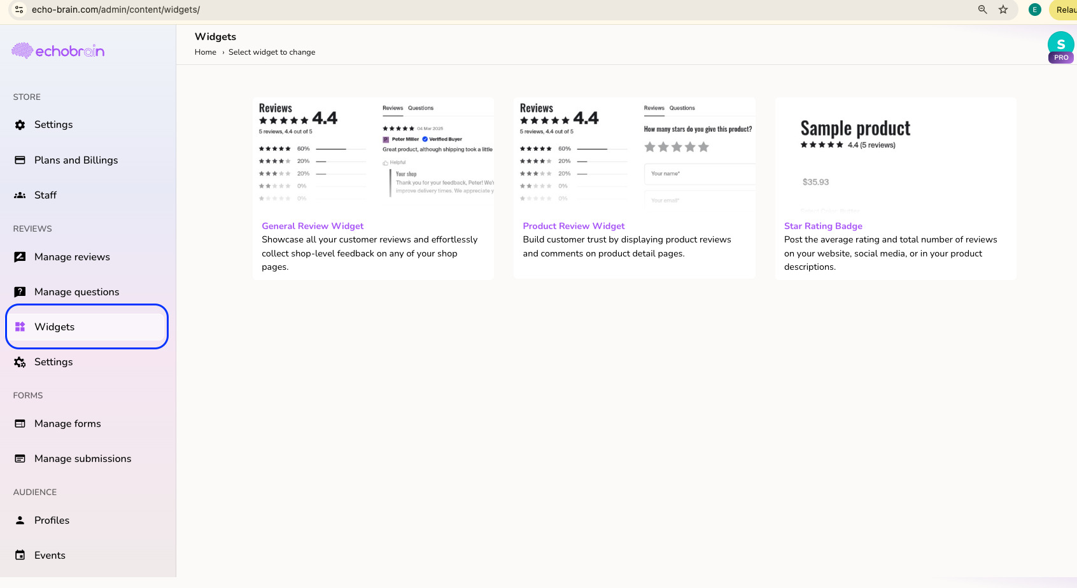
Task: Click 'Select widget to change' breadcrumb text
Action: (272, 52)
